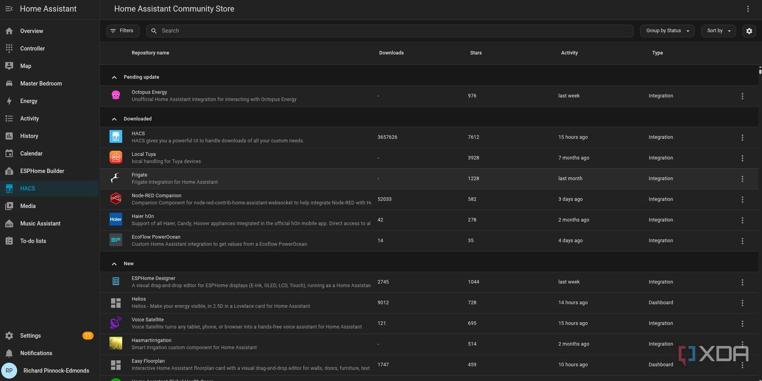Viewport: 762px width, 381px height.
Task: Open the Sort by dropdown
Action: [x=718, y=31]
